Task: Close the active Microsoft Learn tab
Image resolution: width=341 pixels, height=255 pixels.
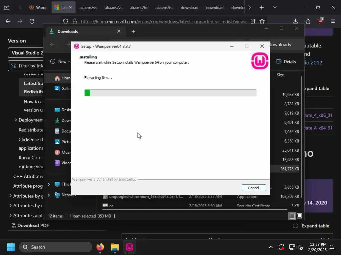Action: coord(70,7)
